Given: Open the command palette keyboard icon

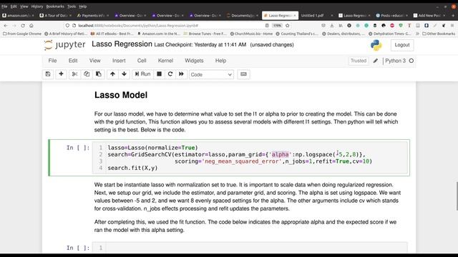Looking at the screenshot, I should (243, 74).
